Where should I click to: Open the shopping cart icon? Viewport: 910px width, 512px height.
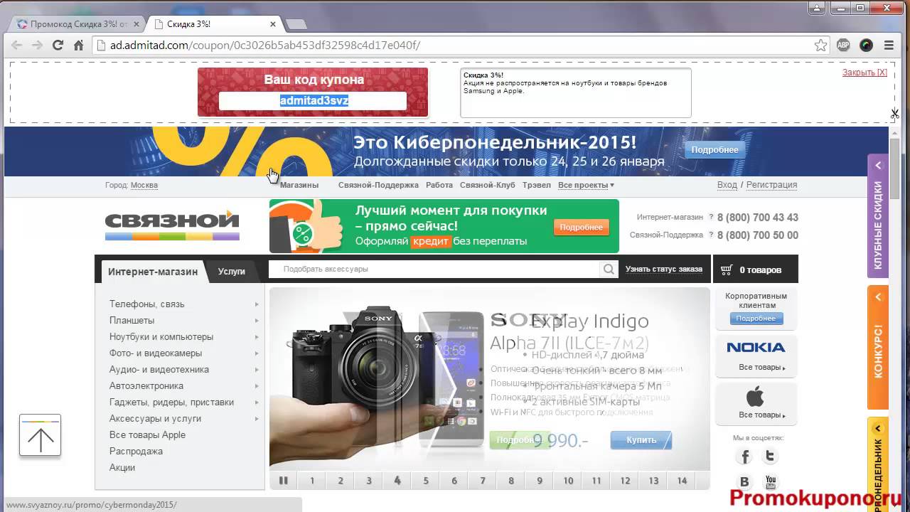(726, 270)
